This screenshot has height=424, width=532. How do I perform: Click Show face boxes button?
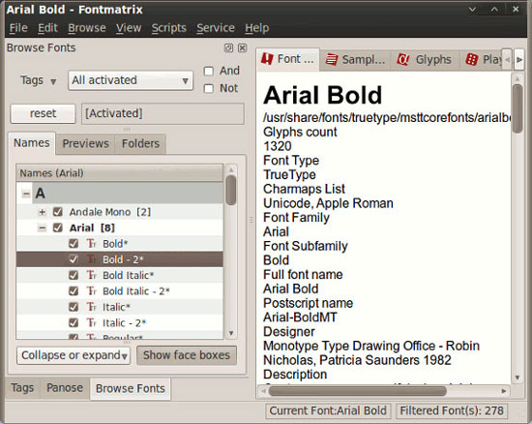tap(187, 355)
